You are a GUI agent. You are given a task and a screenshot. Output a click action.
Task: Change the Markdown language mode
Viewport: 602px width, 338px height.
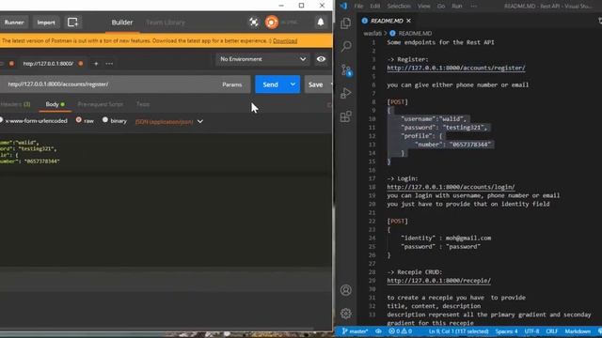578,331
